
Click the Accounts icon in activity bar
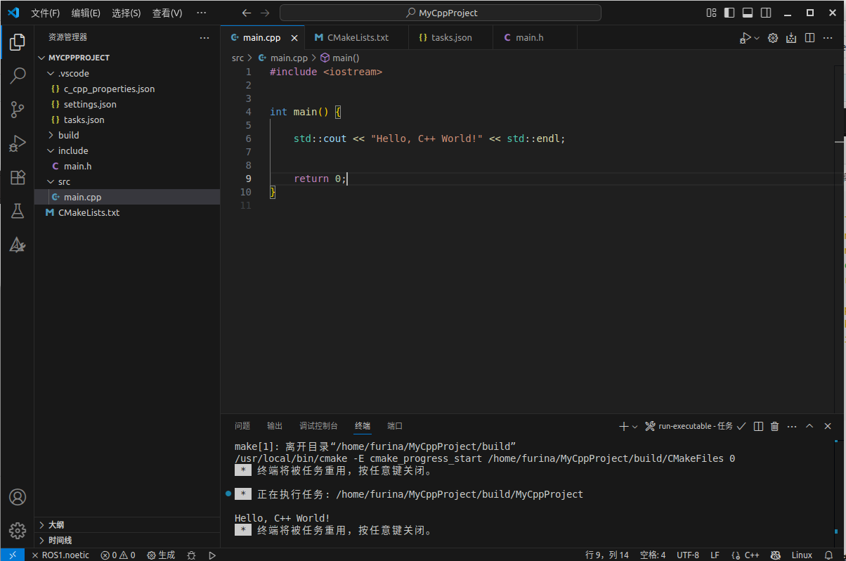pyautogui.click(x=18, y=497)
